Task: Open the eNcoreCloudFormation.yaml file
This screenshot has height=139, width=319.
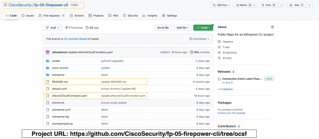Action: [x=69, y=96]
